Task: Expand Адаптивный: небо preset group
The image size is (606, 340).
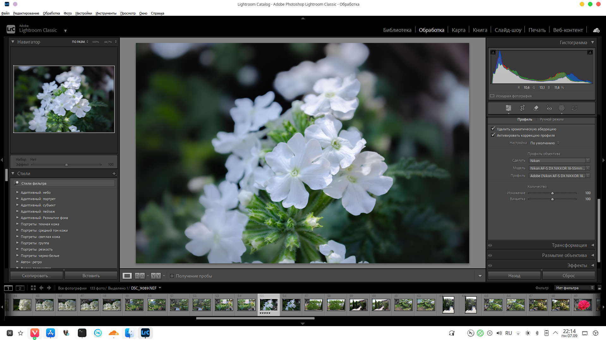Action: pyautogui.click(x=17, y=192)
